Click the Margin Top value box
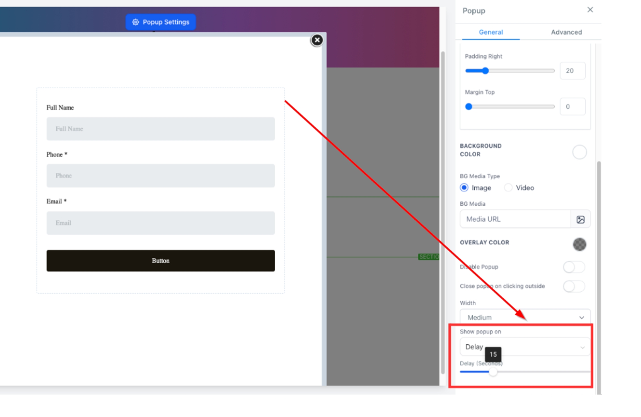Screen dimensions: 641x417 tap(572, 107)
